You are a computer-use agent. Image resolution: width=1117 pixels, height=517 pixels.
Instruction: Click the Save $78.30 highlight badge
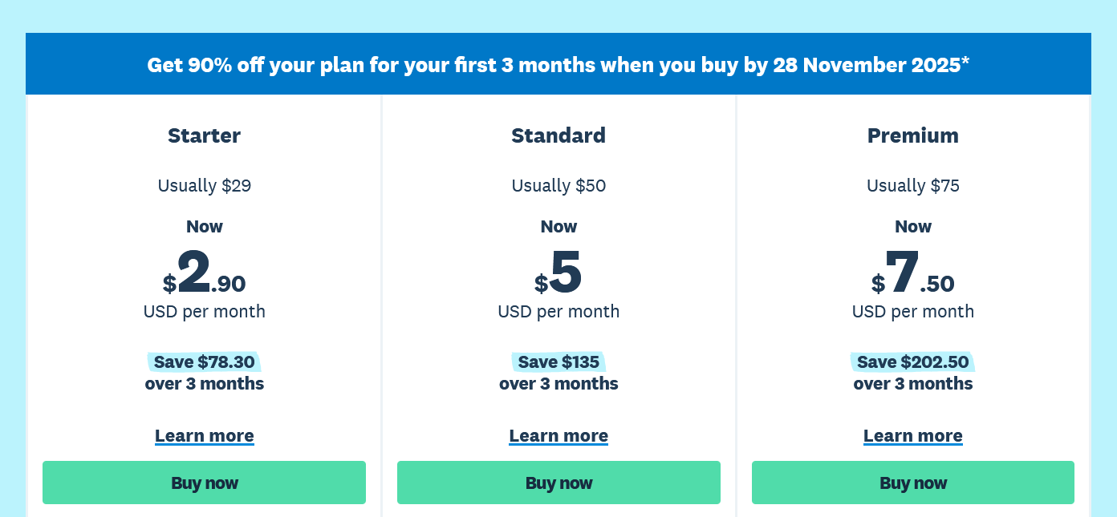point(204,362)
